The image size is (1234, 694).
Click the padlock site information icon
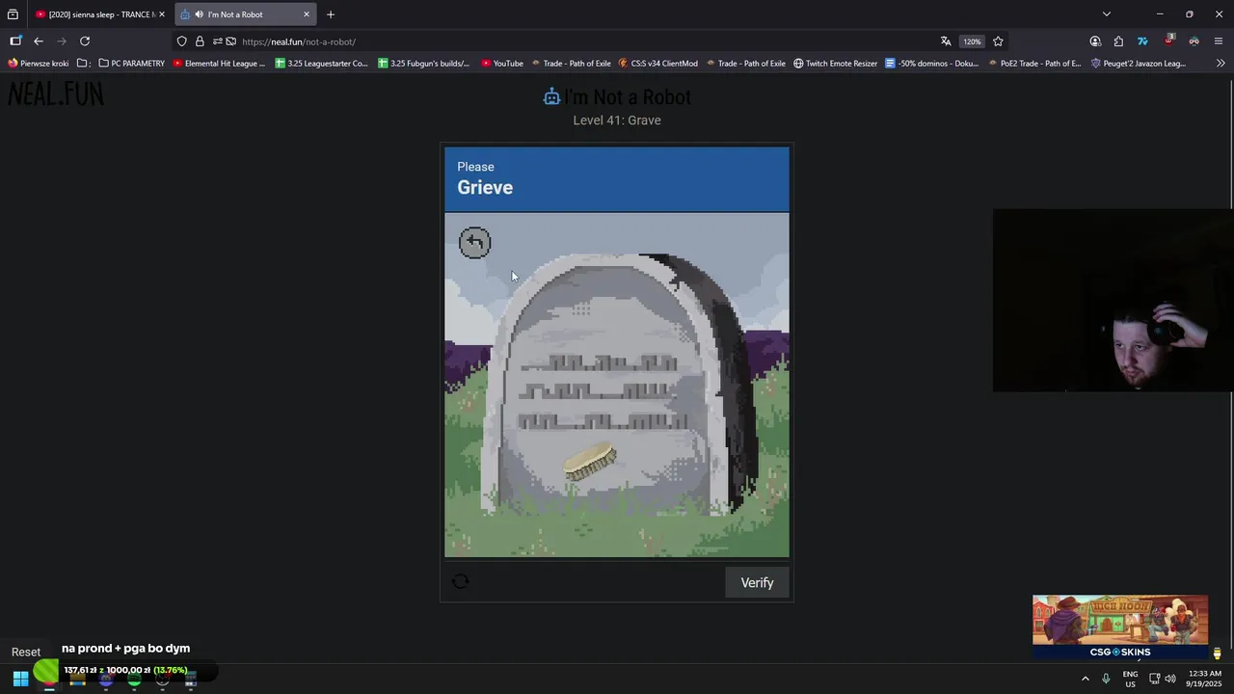point(200,41)
